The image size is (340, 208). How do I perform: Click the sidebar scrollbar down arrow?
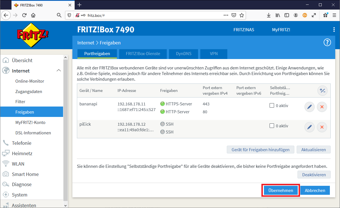(x=66, y=205)
